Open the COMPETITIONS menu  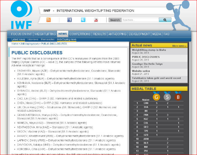80,34
